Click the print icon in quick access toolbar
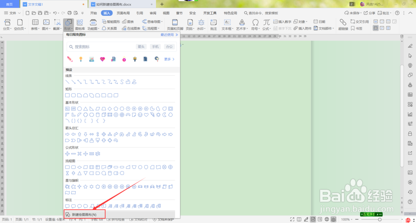416x223 pixels. tap(69, 13)
